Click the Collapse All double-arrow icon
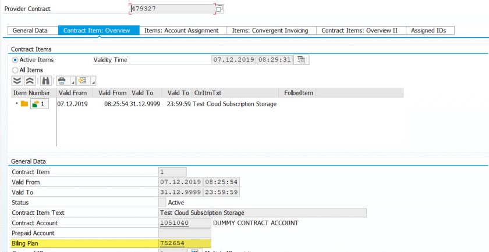The image size is (489, 252). click(x=29, y=81)
